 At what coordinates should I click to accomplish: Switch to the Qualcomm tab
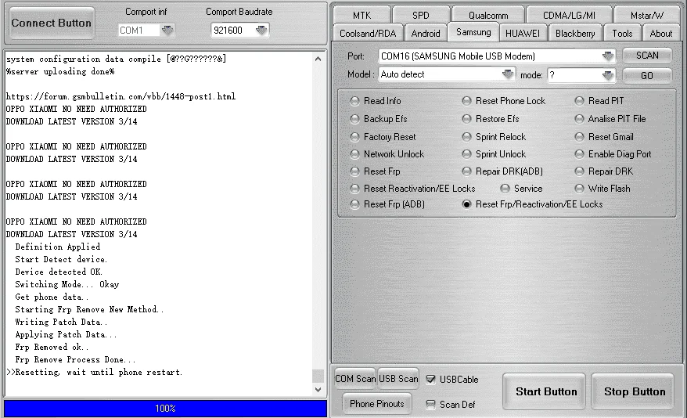click(488, 16)
